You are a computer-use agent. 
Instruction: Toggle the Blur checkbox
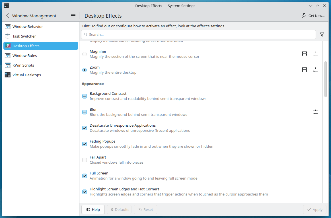[x=85, y=112]
